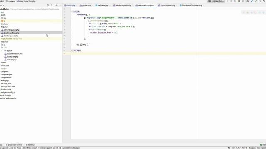Screen dimensions: 266x149
Task: Click CRLF line separator in status bar
Action: 239,148
